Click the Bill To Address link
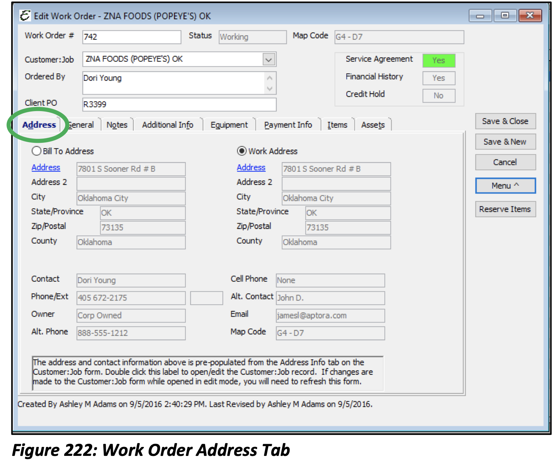555x463 pixels. point(46,167)
